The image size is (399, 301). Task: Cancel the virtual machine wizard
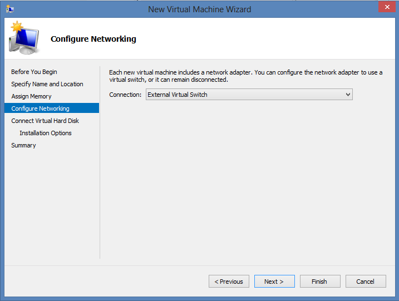[x=366, y=282]
